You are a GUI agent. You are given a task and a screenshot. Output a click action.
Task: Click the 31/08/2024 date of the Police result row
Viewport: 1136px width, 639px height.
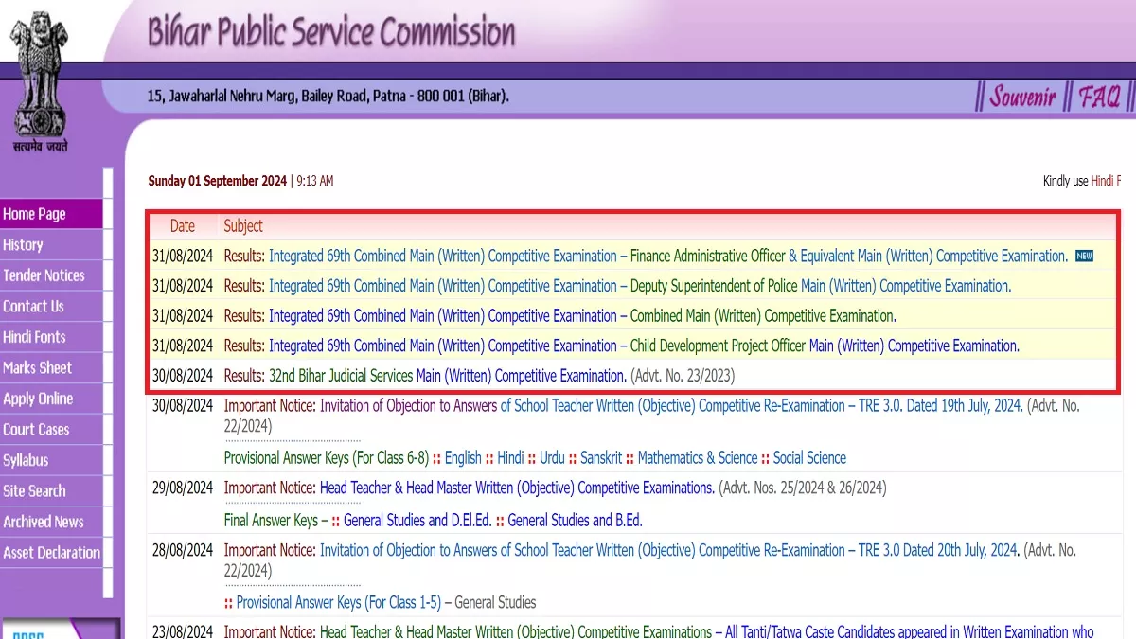click(183, 286)
